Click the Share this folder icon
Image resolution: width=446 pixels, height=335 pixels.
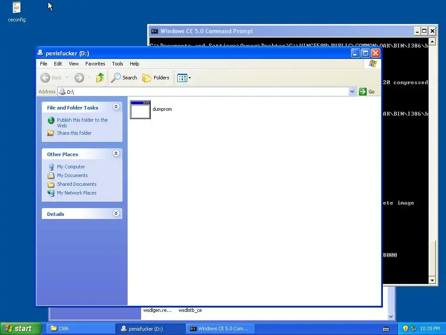(51, 133)
